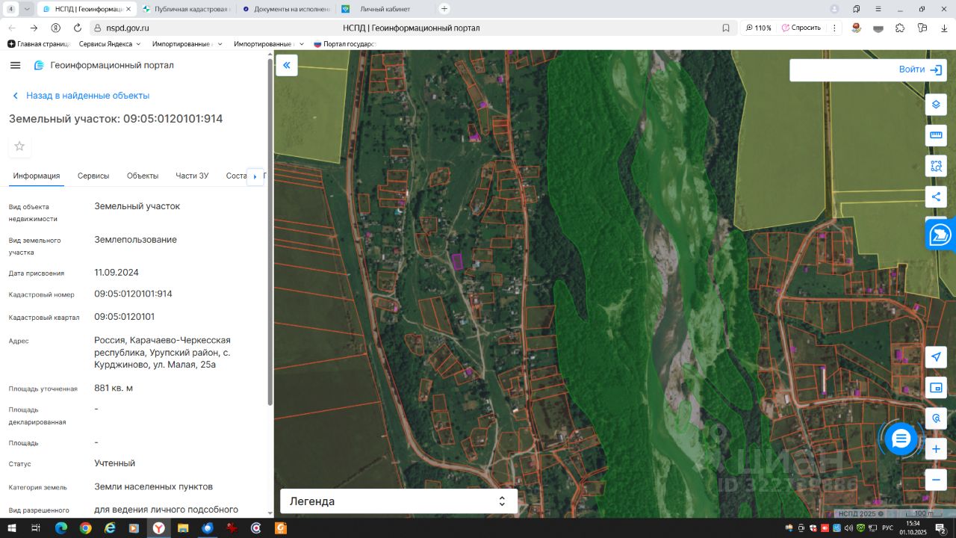Select the ruler measurement tool

pos(936,135)
